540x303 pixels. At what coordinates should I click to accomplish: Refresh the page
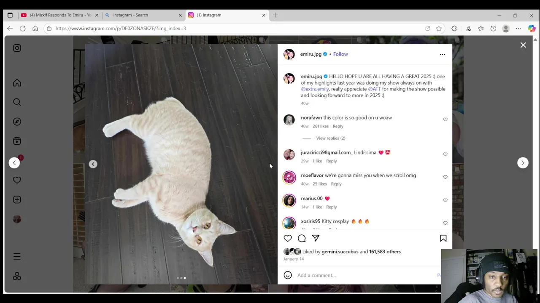pyautogui.click(x=22, y=28)
